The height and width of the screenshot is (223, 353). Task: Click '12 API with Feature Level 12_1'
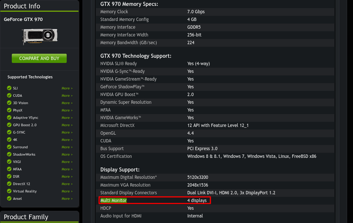pos(218,125)
